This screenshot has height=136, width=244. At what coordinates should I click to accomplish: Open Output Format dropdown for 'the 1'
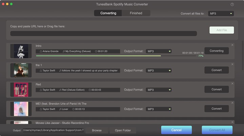pyautogui.click(x=159, y=71)
